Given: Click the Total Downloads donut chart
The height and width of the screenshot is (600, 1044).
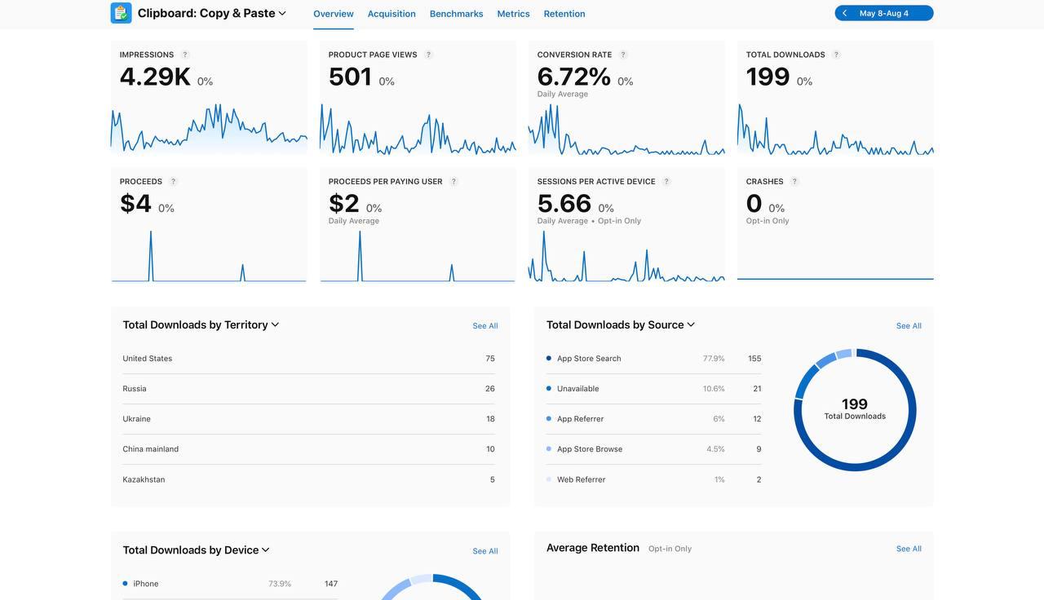Looking at the screenshot, I should pyautogui.click(x=855, y=410).
